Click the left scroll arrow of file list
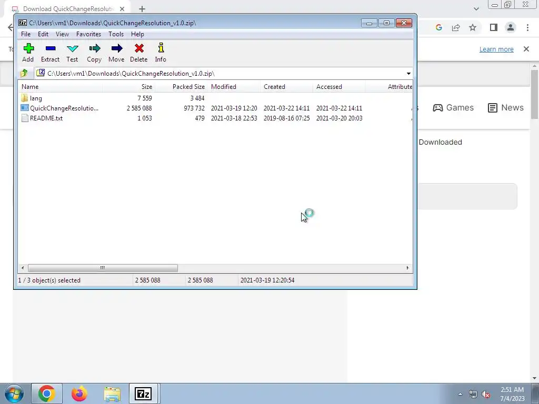 (x=23, y=268)
